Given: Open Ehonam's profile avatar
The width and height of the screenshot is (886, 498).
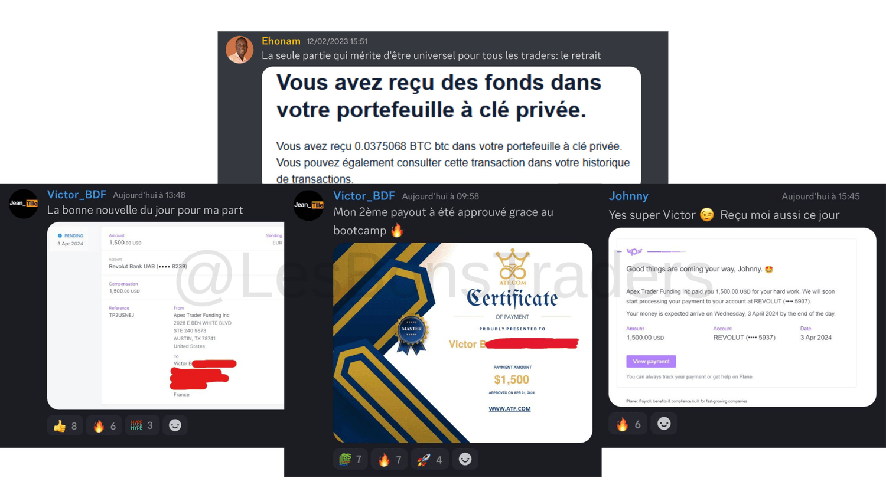Looking at the screenshot, I should pyautogui.click(x=240, y=50).
